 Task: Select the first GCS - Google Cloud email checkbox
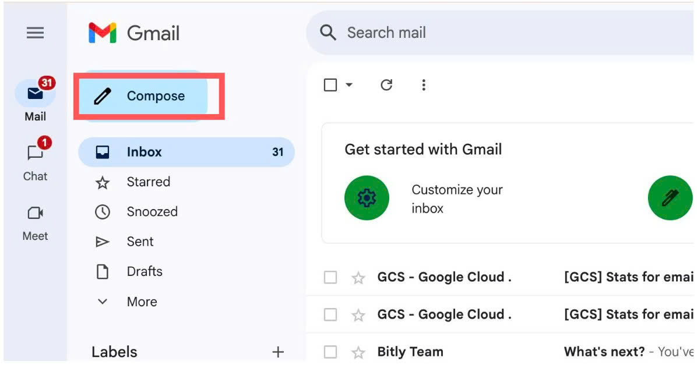(330, 277)
